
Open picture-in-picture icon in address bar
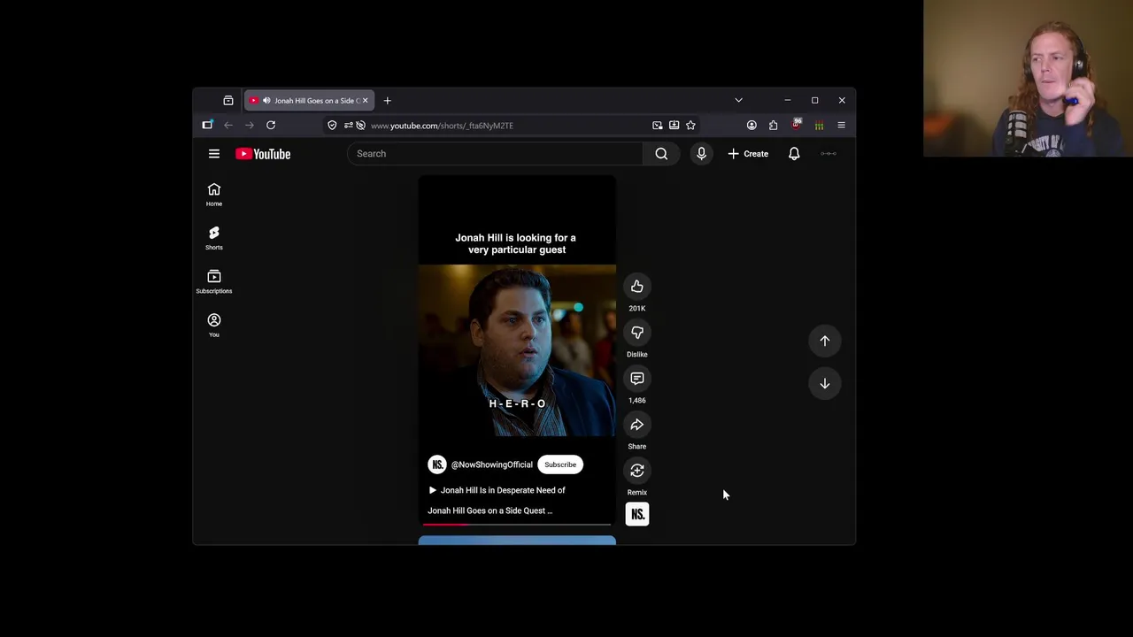657,126
